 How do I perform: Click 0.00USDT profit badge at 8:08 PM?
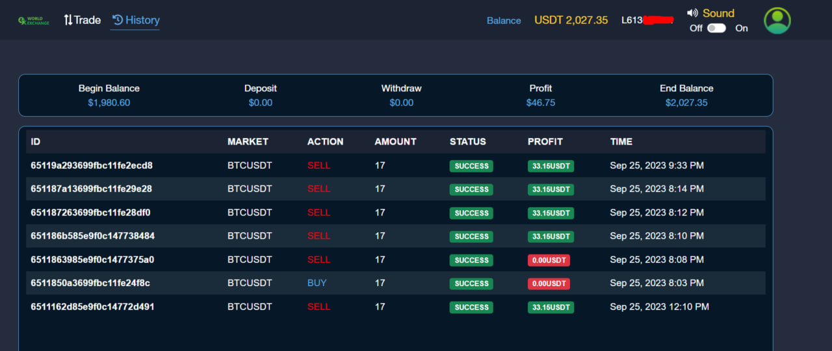[549, 260]
